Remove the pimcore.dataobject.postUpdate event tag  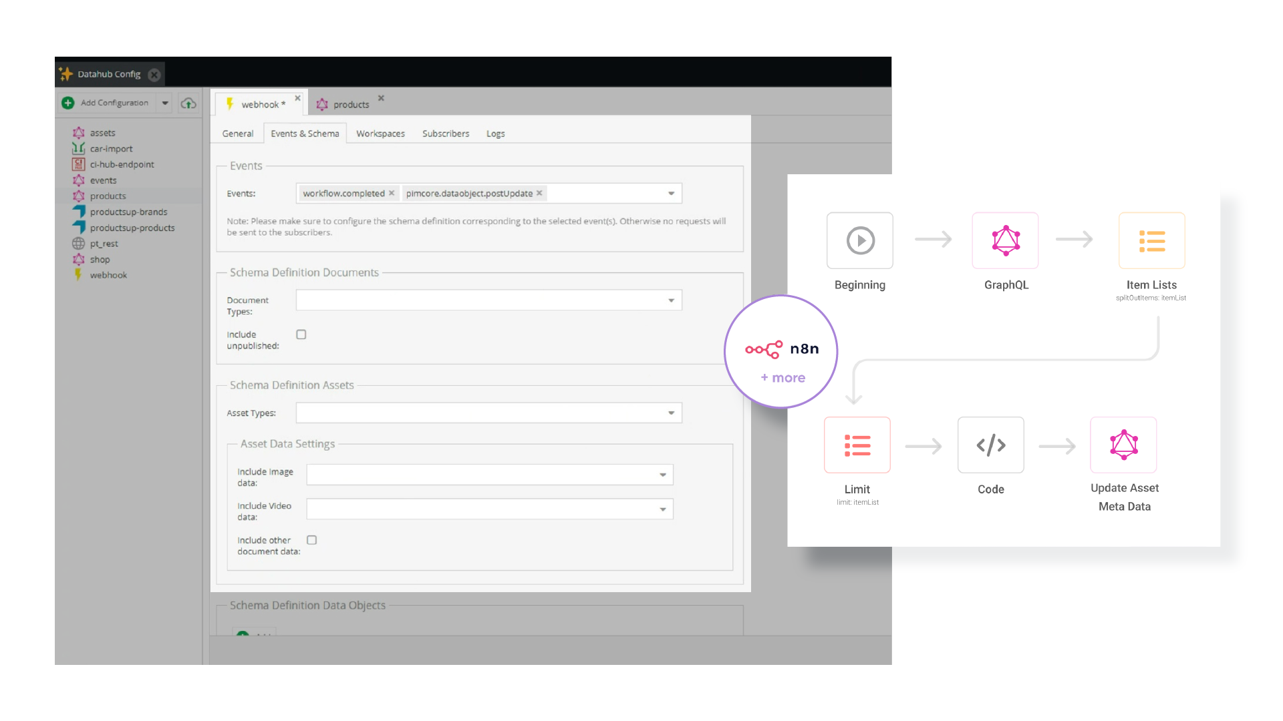click(539, 193)
